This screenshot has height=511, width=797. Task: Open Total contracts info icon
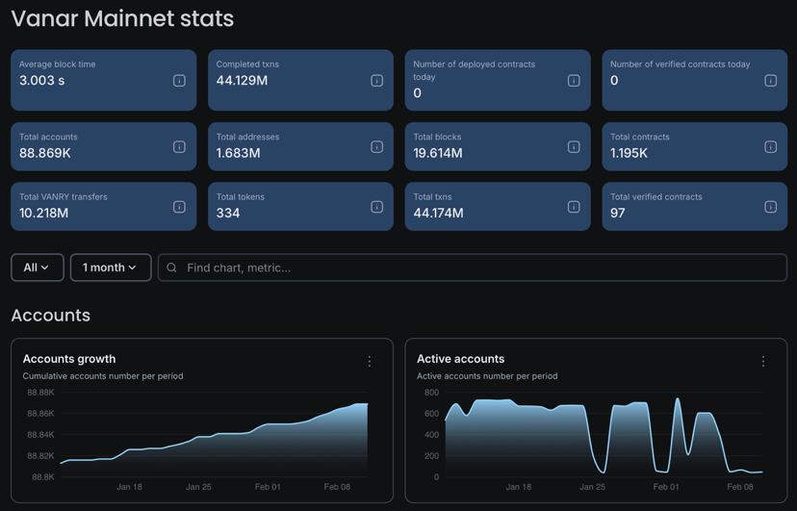tap(770, 146)
